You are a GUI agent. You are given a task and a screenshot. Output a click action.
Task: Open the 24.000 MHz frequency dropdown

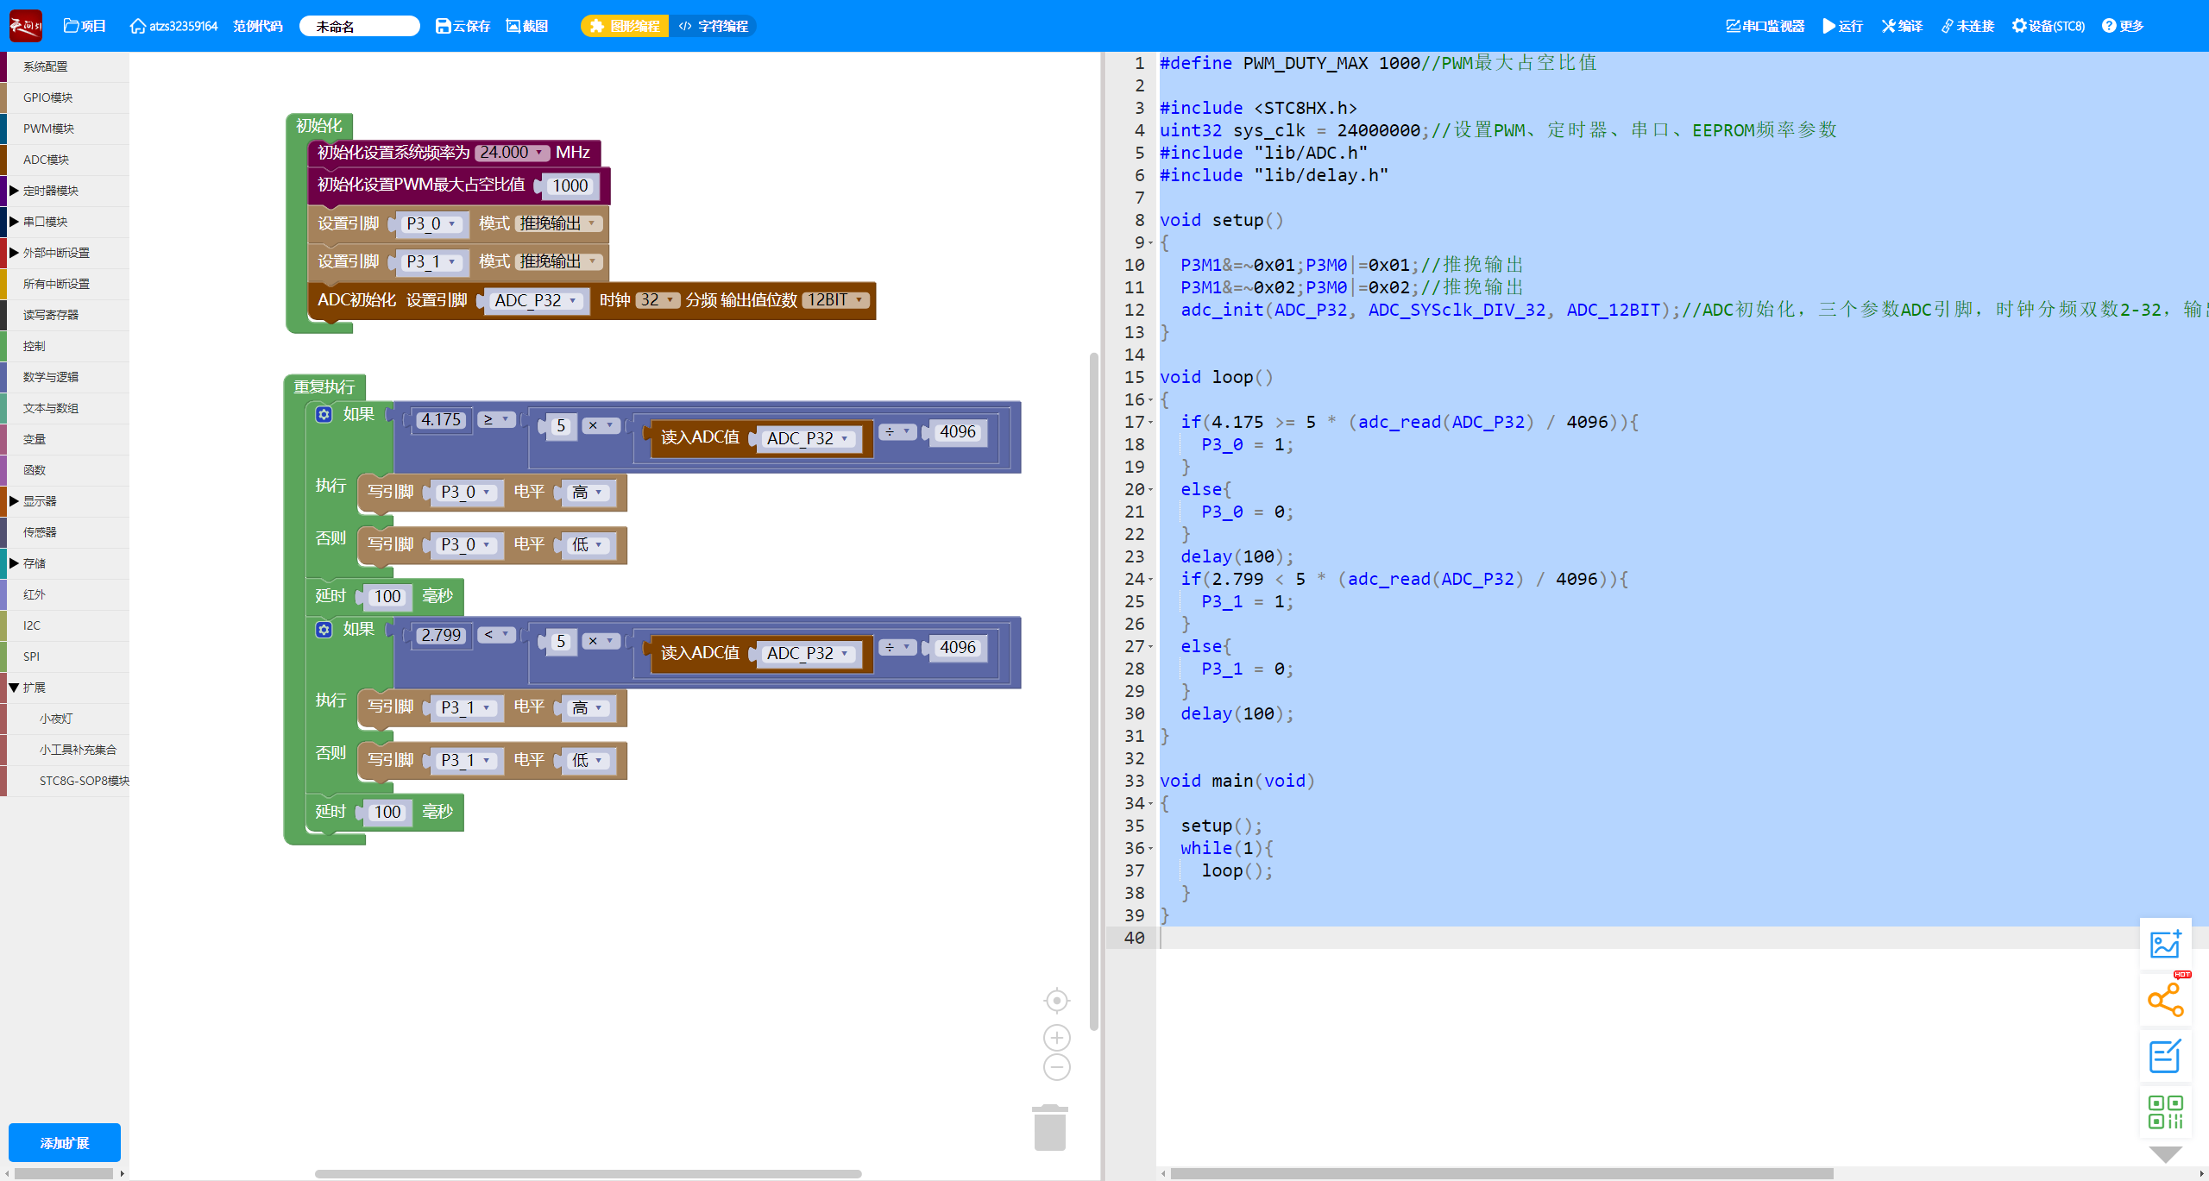[512, 153]
